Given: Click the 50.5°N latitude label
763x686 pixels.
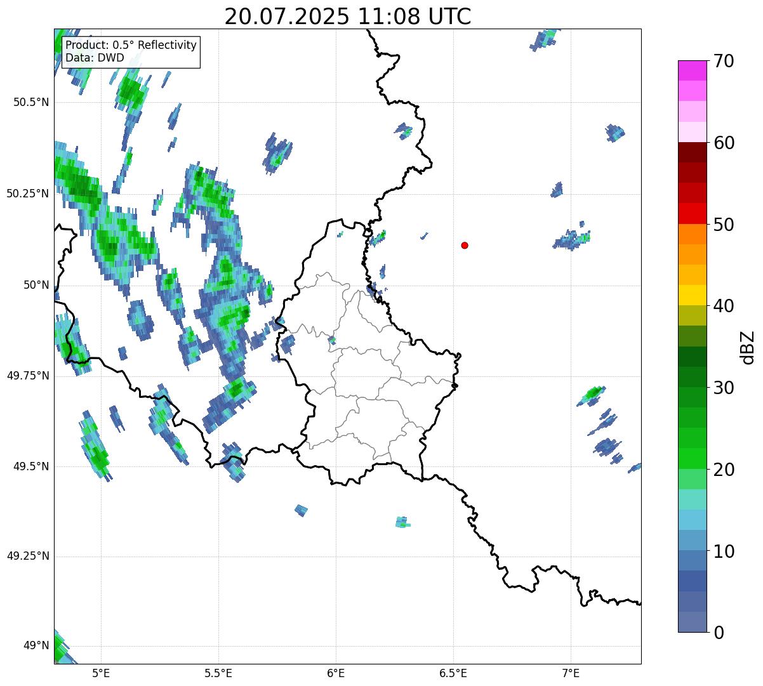Looking at the screenshot, I should tap(30, 102).
